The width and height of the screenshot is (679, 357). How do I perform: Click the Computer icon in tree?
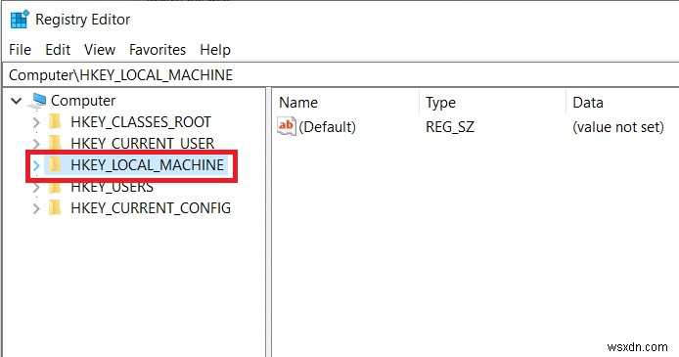38,101
